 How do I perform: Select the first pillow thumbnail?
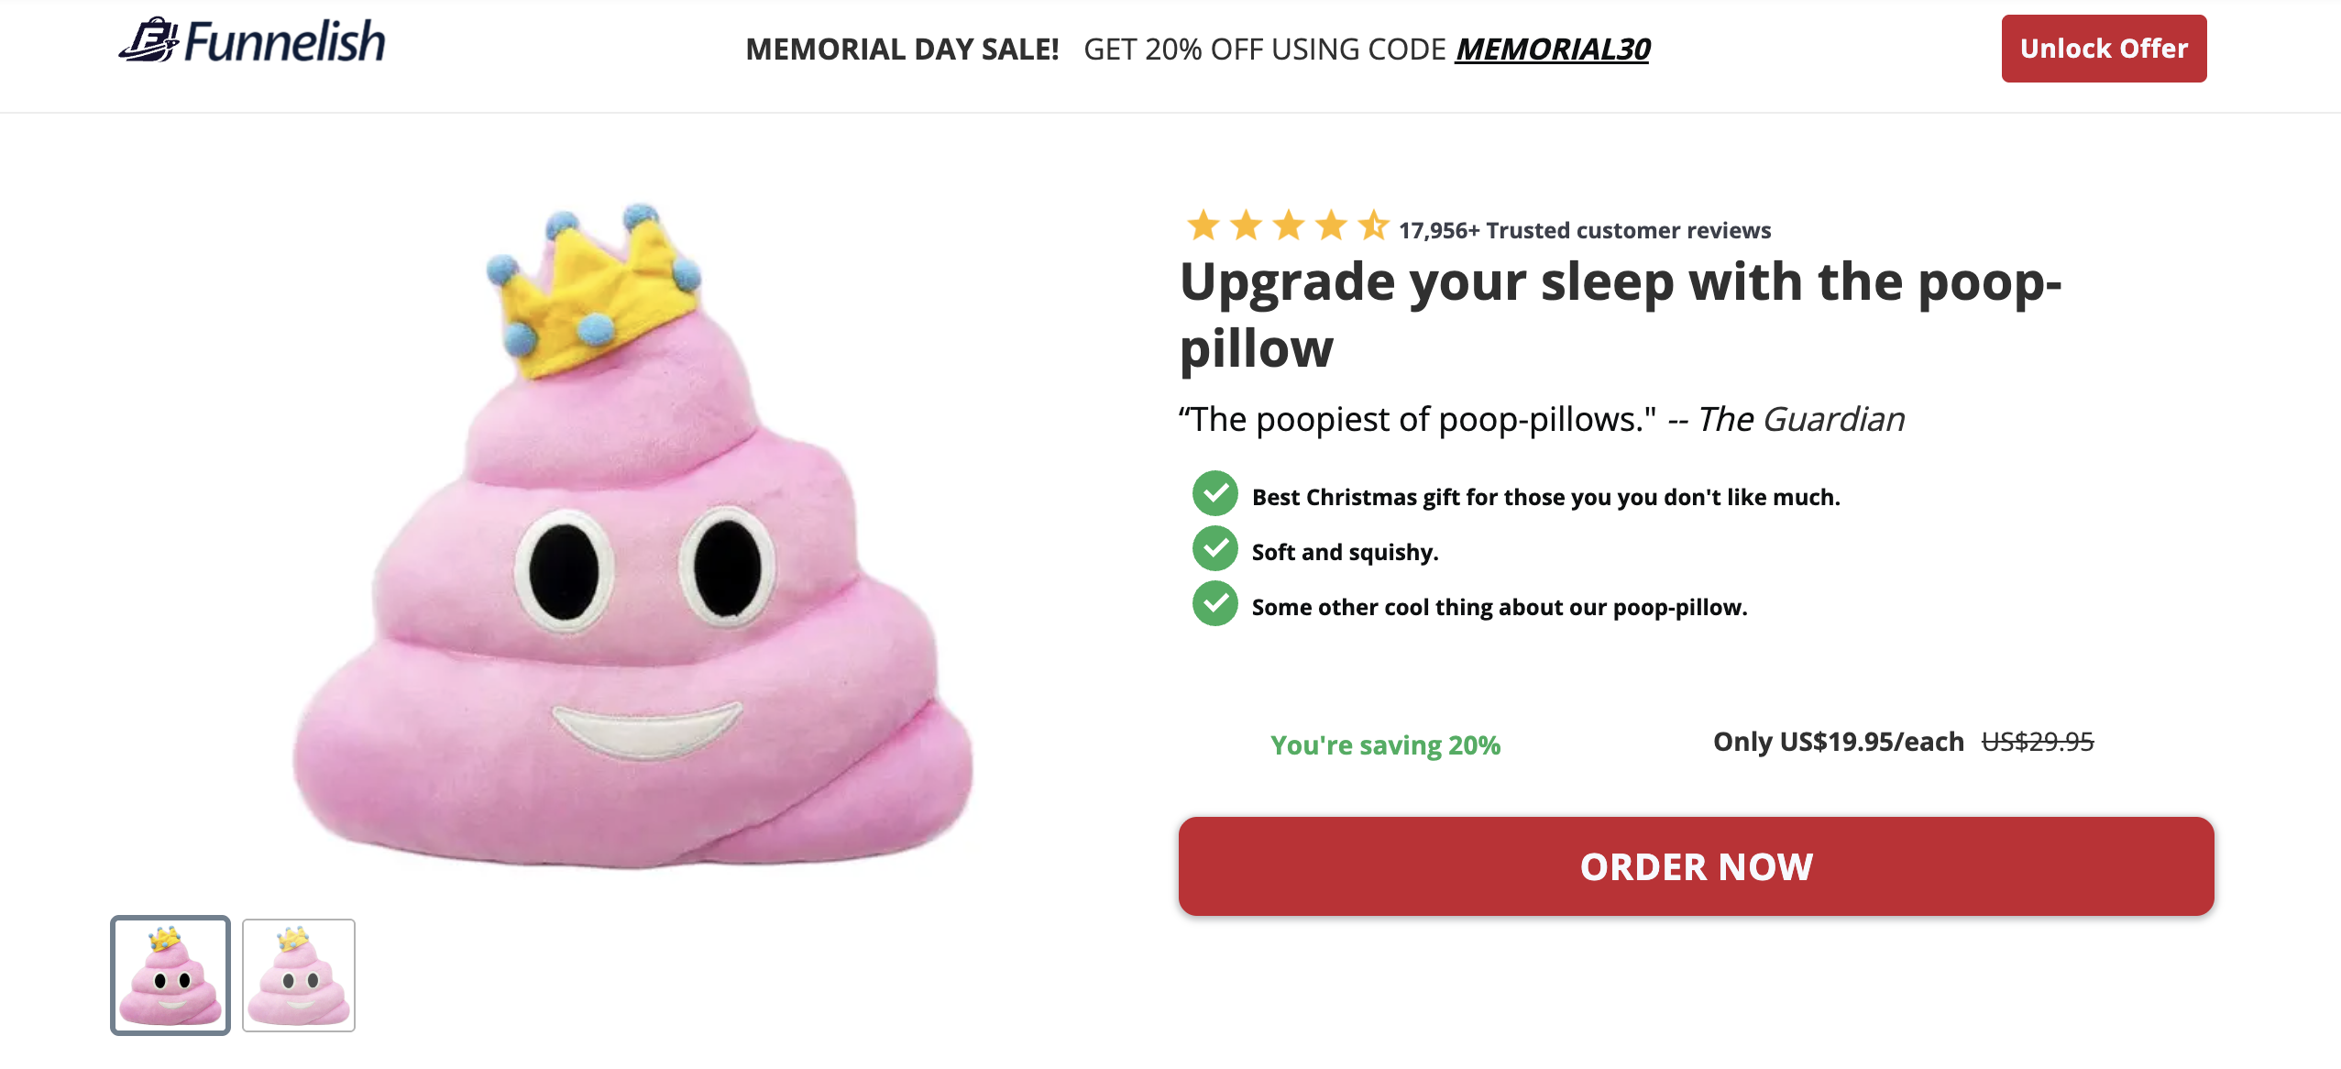(170, 975)
